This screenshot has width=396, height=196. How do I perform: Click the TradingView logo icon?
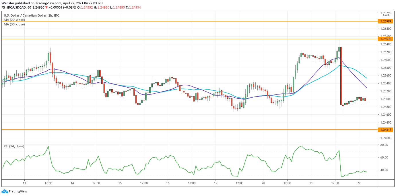click(5, 191)
